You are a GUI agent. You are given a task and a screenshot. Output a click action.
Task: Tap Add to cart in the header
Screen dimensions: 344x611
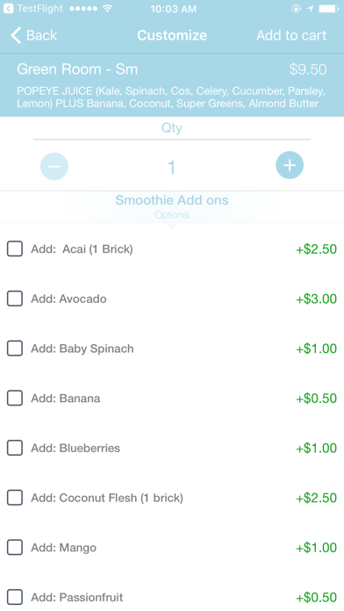click(291, 35)
